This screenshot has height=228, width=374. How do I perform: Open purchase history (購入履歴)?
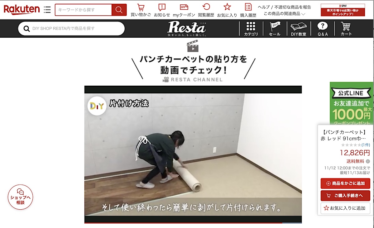(x=248, y=10)
